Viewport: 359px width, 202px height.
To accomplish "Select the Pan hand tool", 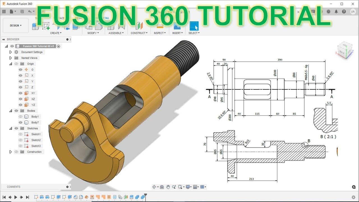I will click(168, 187).
